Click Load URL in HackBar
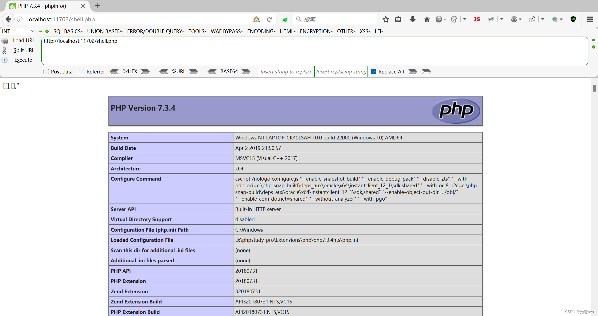This screenshot has width=598, height=316. 24,41
